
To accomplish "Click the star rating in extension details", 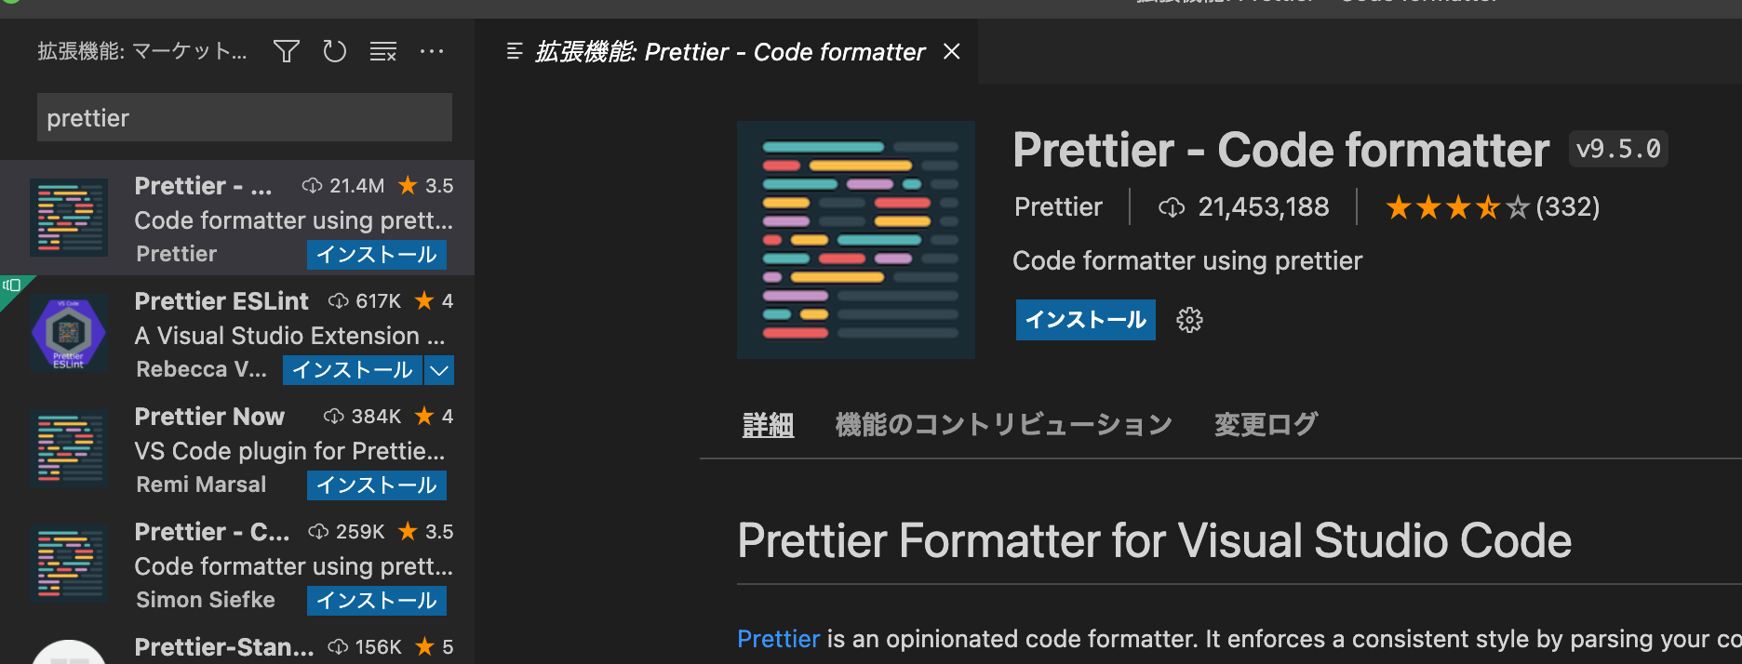I will pos(1457,206).
